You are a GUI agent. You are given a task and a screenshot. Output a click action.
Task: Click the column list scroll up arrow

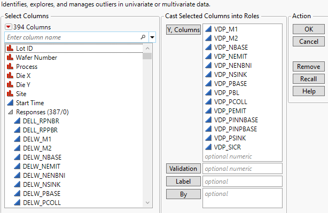[147, 48]
